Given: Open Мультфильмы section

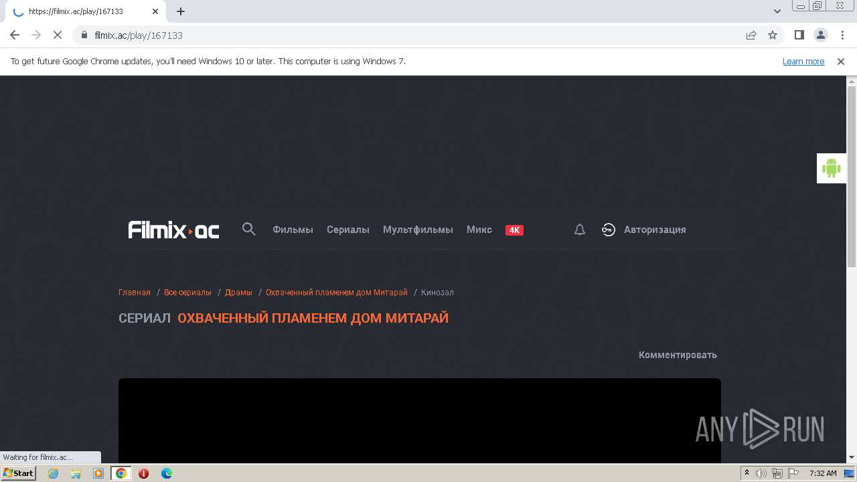Looking at the screenshot, I should pyautogui.click(x=418, y=230).
